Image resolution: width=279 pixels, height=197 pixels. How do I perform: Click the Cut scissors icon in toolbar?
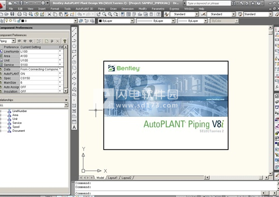49,14
